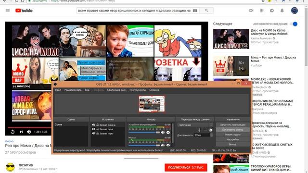Click the duration 300ms input field
This screenshot has height=173, width=308.
(x=202, y=135)
